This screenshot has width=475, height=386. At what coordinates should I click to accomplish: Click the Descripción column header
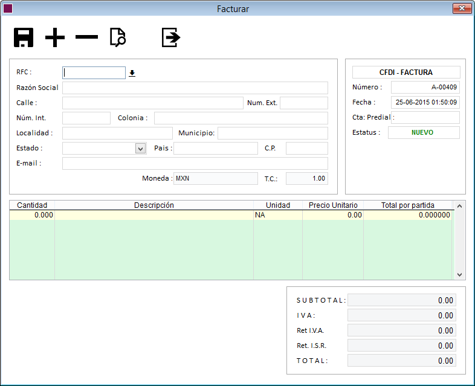pyautogui.click(x=154, y=205)
